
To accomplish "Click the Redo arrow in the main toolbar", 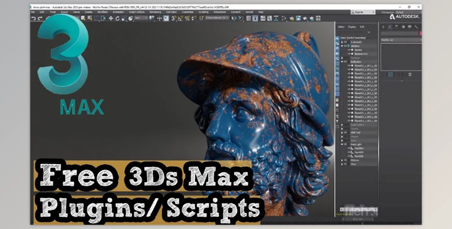I will click(40, 18).
